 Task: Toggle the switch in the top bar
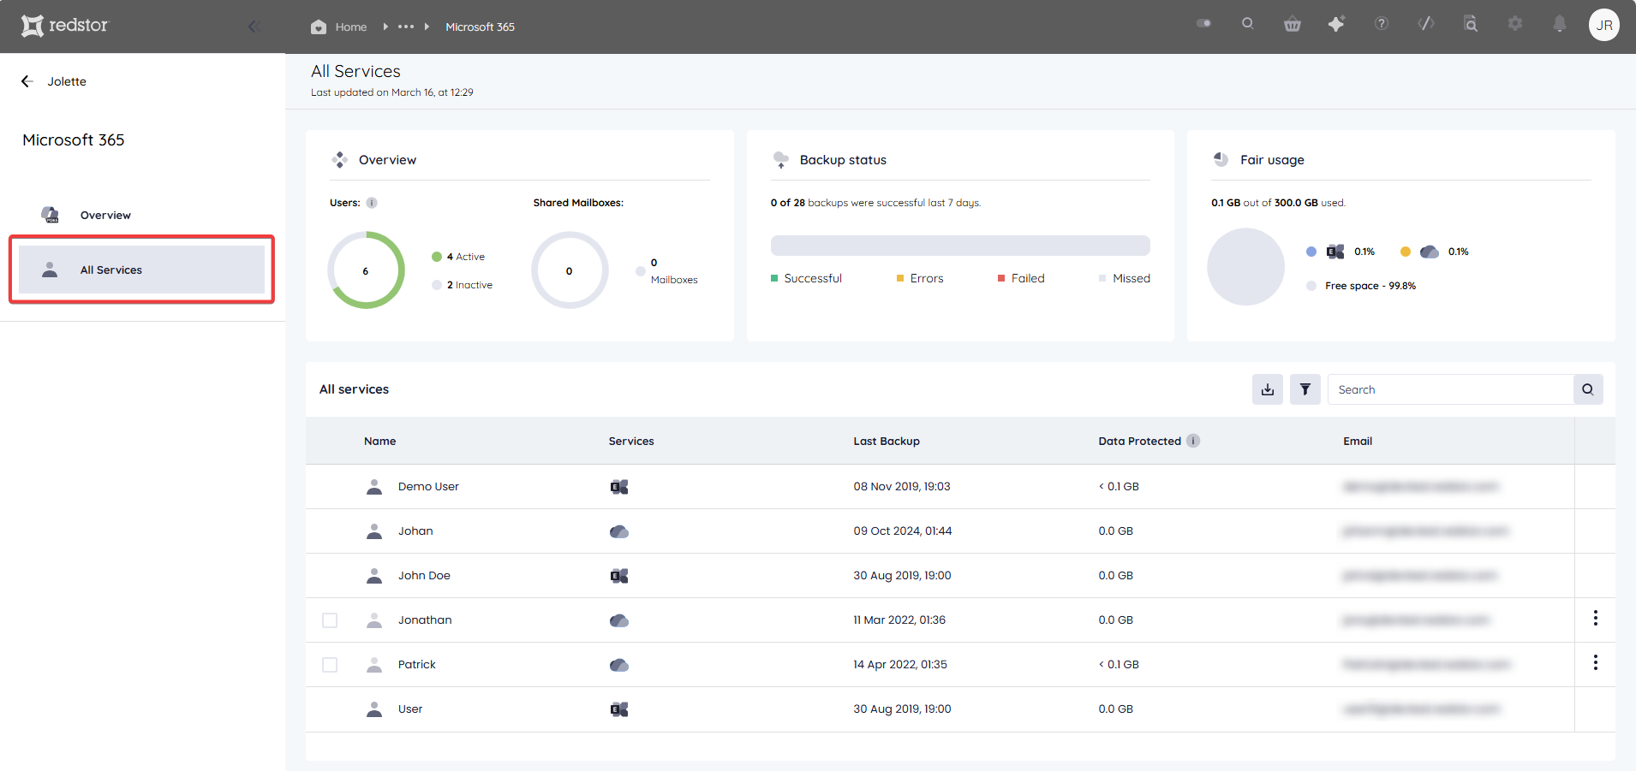[1203, 24]
